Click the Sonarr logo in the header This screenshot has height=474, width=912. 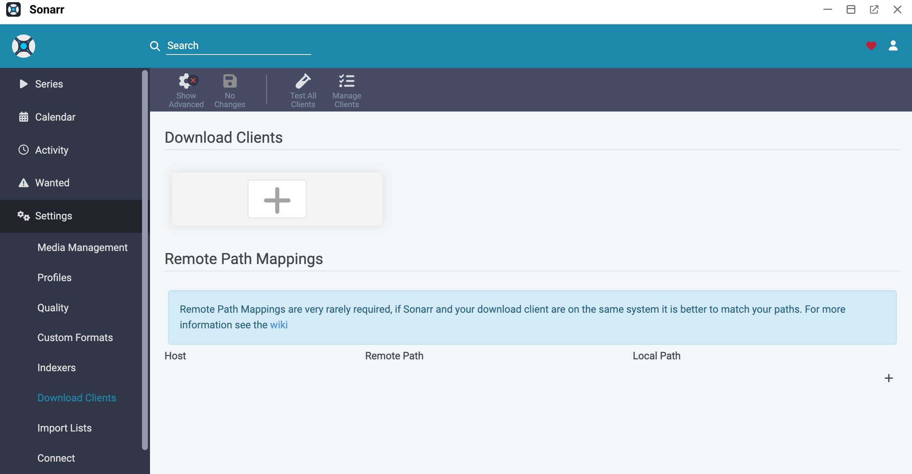(23, 46)
